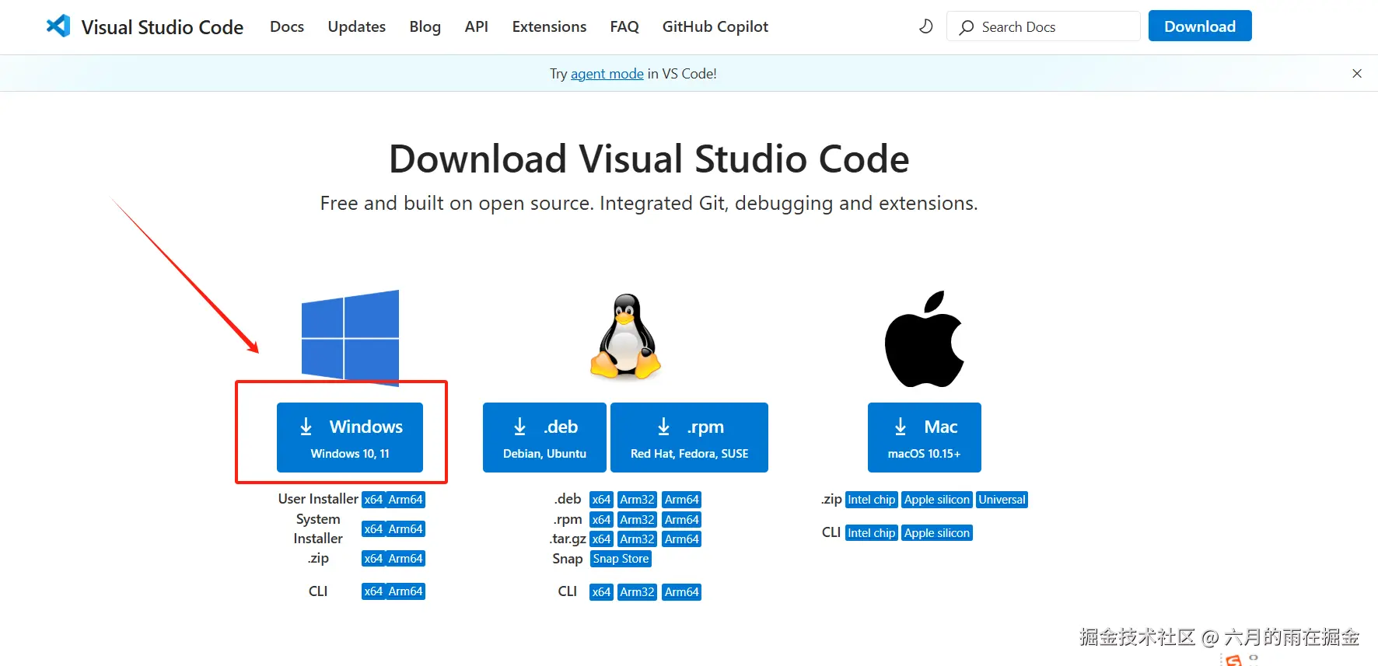
Task: Select Linux .deb Arm32
Action: coord(637,500)
